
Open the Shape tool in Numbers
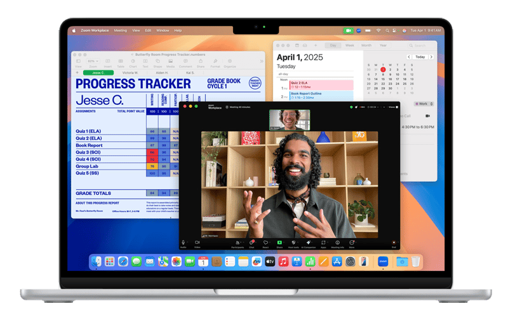coord(157,63)
